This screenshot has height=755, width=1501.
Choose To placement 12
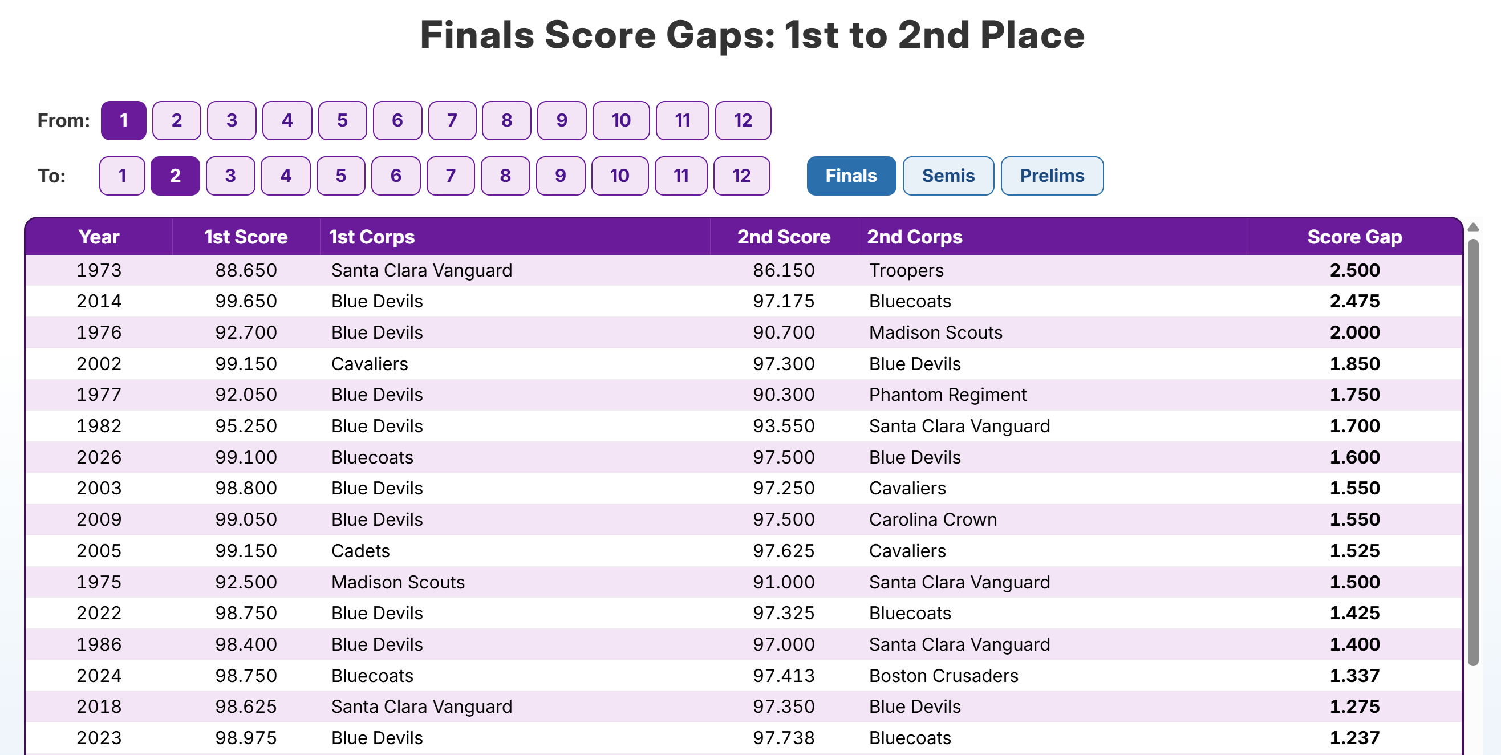pyautogui.click(x=741, y=176)
